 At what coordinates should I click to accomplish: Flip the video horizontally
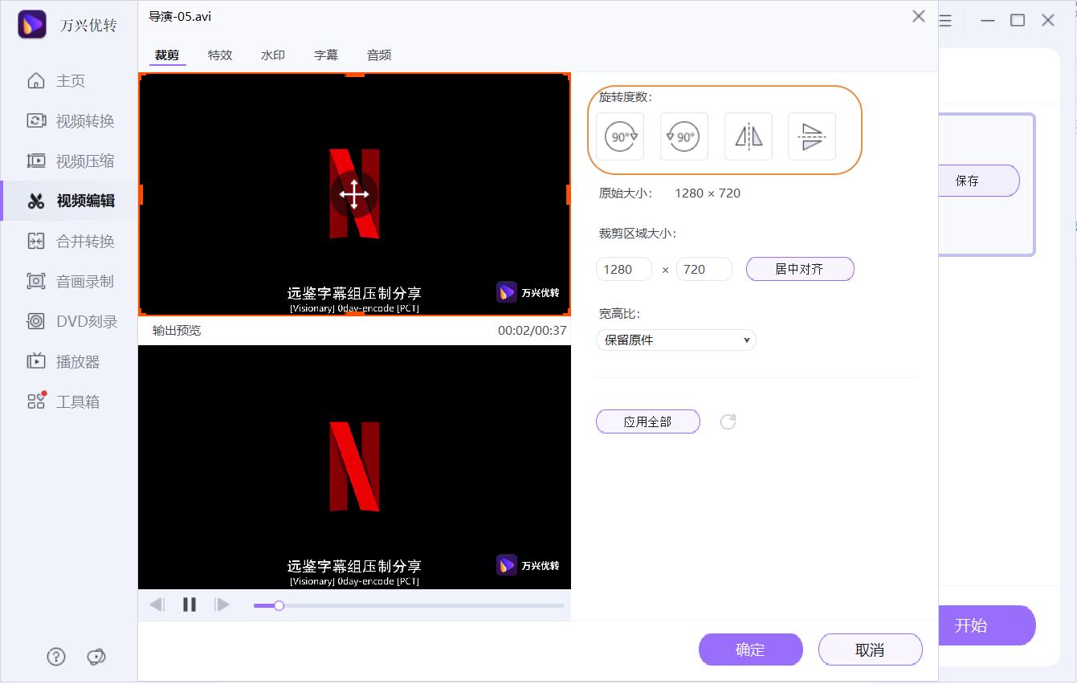[x=747, y=136]
